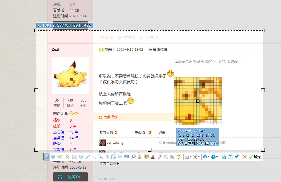Viewport: 281px width, 182px height.
Task: Click the 威望 label
Action: point(57,126)
